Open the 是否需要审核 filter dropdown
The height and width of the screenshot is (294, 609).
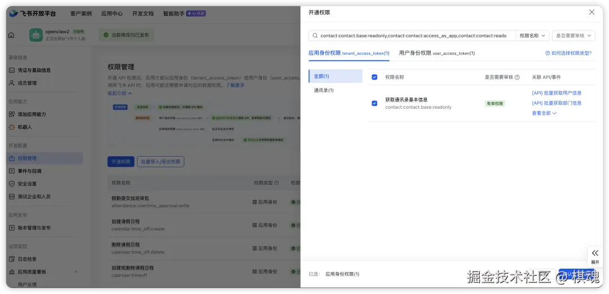(573, 35)
